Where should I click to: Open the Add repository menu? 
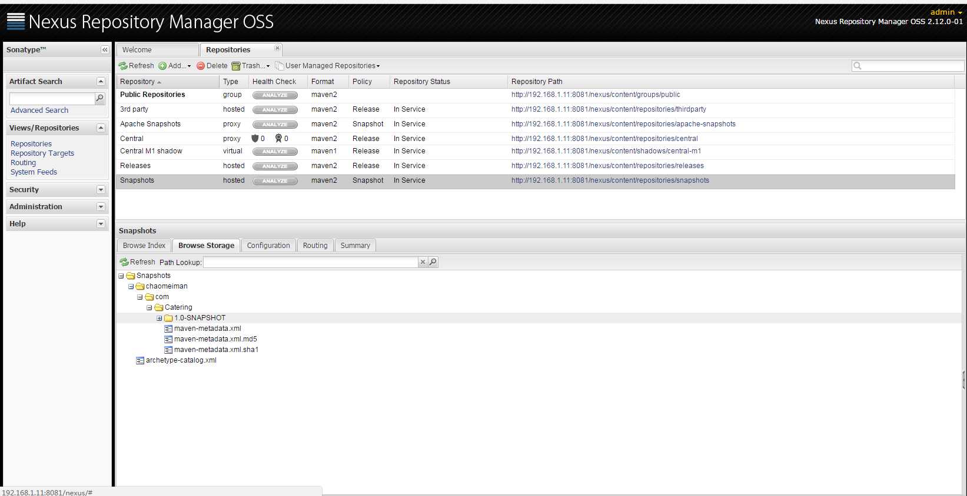(x=174, y=66)
